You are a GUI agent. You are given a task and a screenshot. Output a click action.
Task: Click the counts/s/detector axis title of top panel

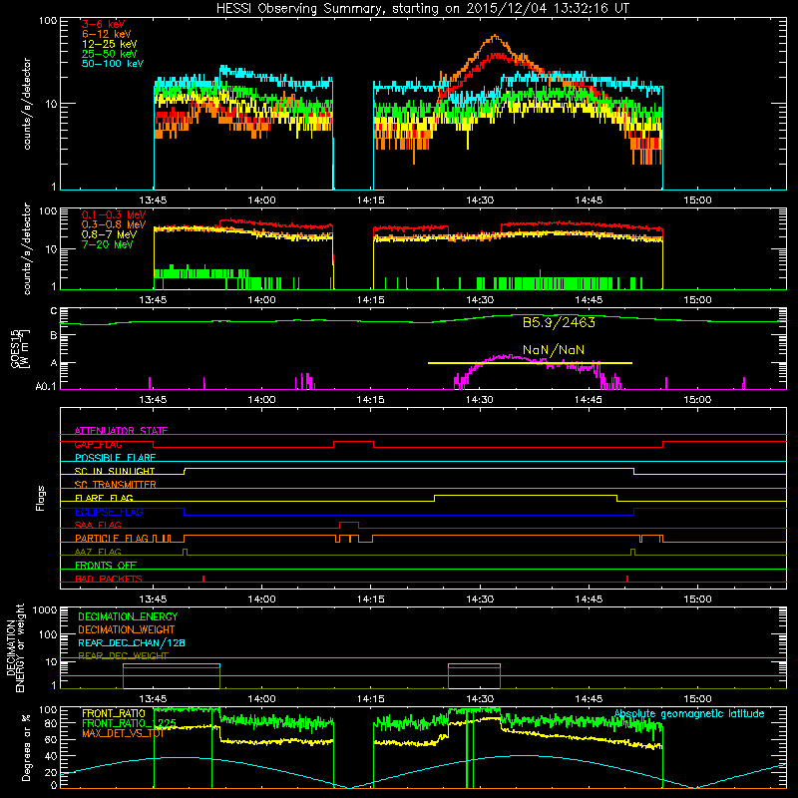click(26, 104)
